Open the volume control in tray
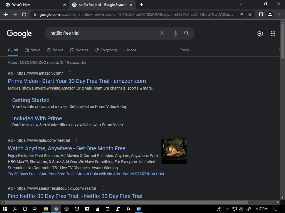 241,209
